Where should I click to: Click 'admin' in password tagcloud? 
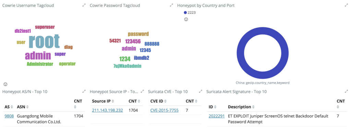pos(129,49)
